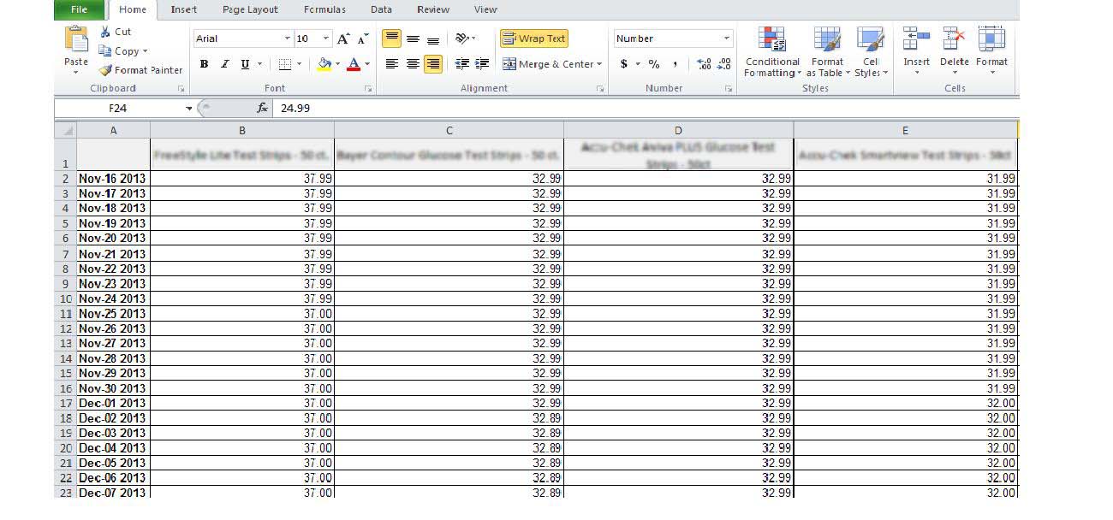Open fill color palette dropdown arrow
1113x520 pixels.
pyautogui.click(x=338, y=64)
